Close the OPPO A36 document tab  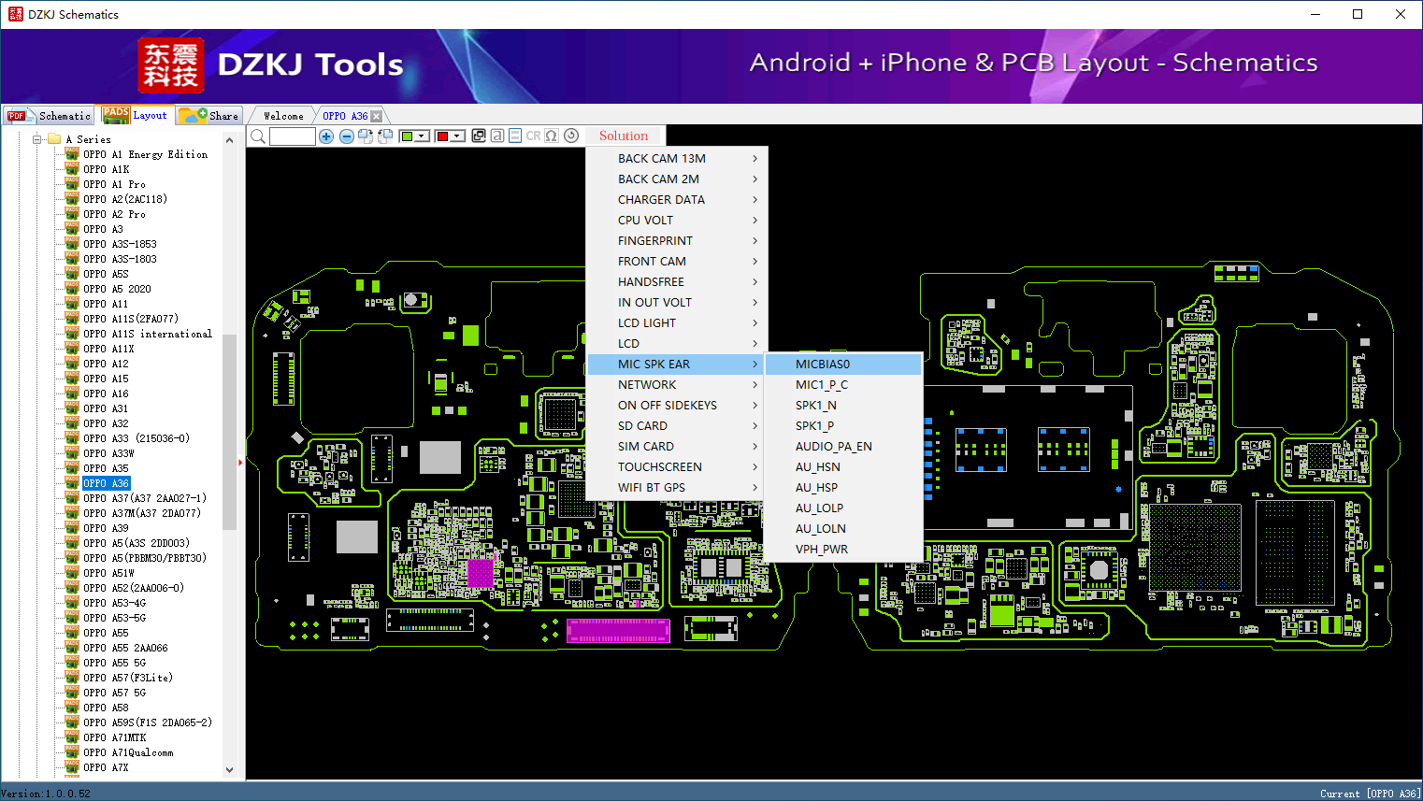tap(377, 116)
